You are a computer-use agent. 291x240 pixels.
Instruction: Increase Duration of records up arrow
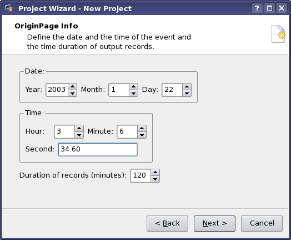coord(155,173)
